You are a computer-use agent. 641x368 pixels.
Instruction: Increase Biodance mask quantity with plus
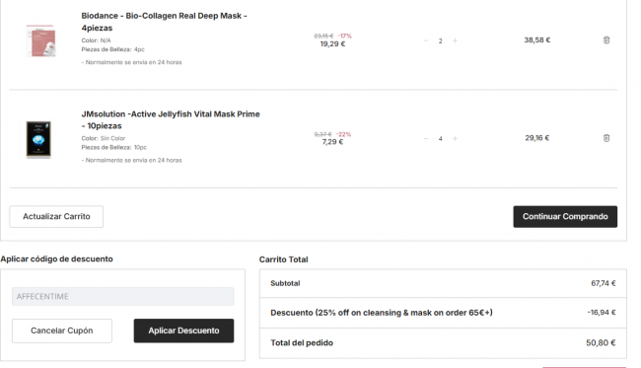[x=455, y=40]
